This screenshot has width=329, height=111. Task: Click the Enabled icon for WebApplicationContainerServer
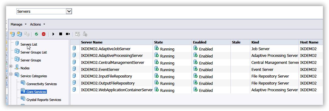[196, 89]
